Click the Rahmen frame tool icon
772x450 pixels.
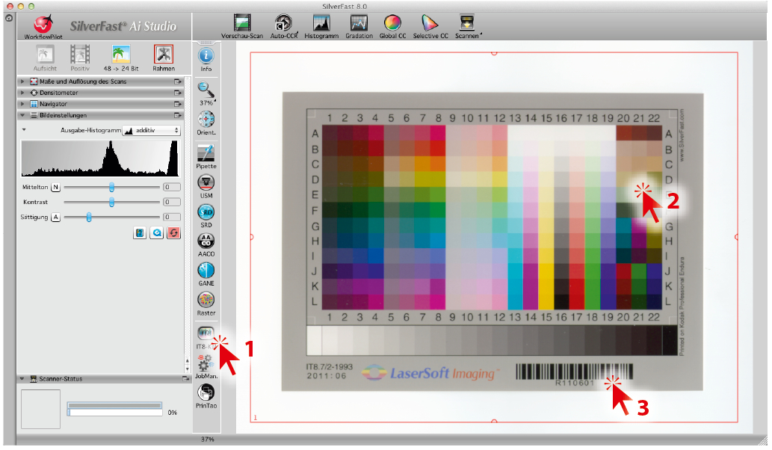[x=164, y=58]
